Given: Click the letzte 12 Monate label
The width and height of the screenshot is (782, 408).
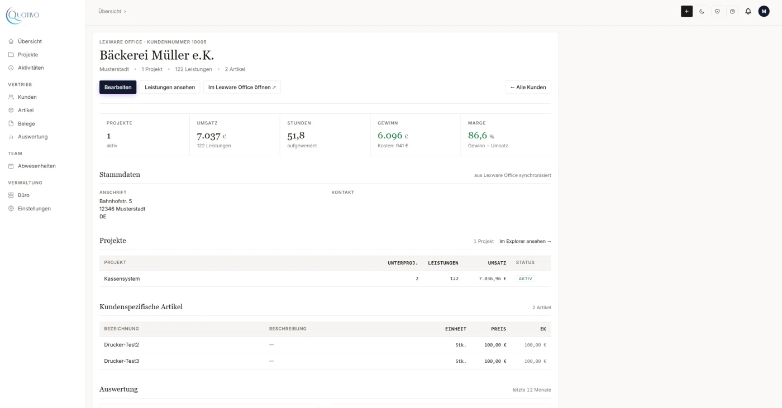Looking at the screenshot, I should pyautogui.click(x=532, y=390).
